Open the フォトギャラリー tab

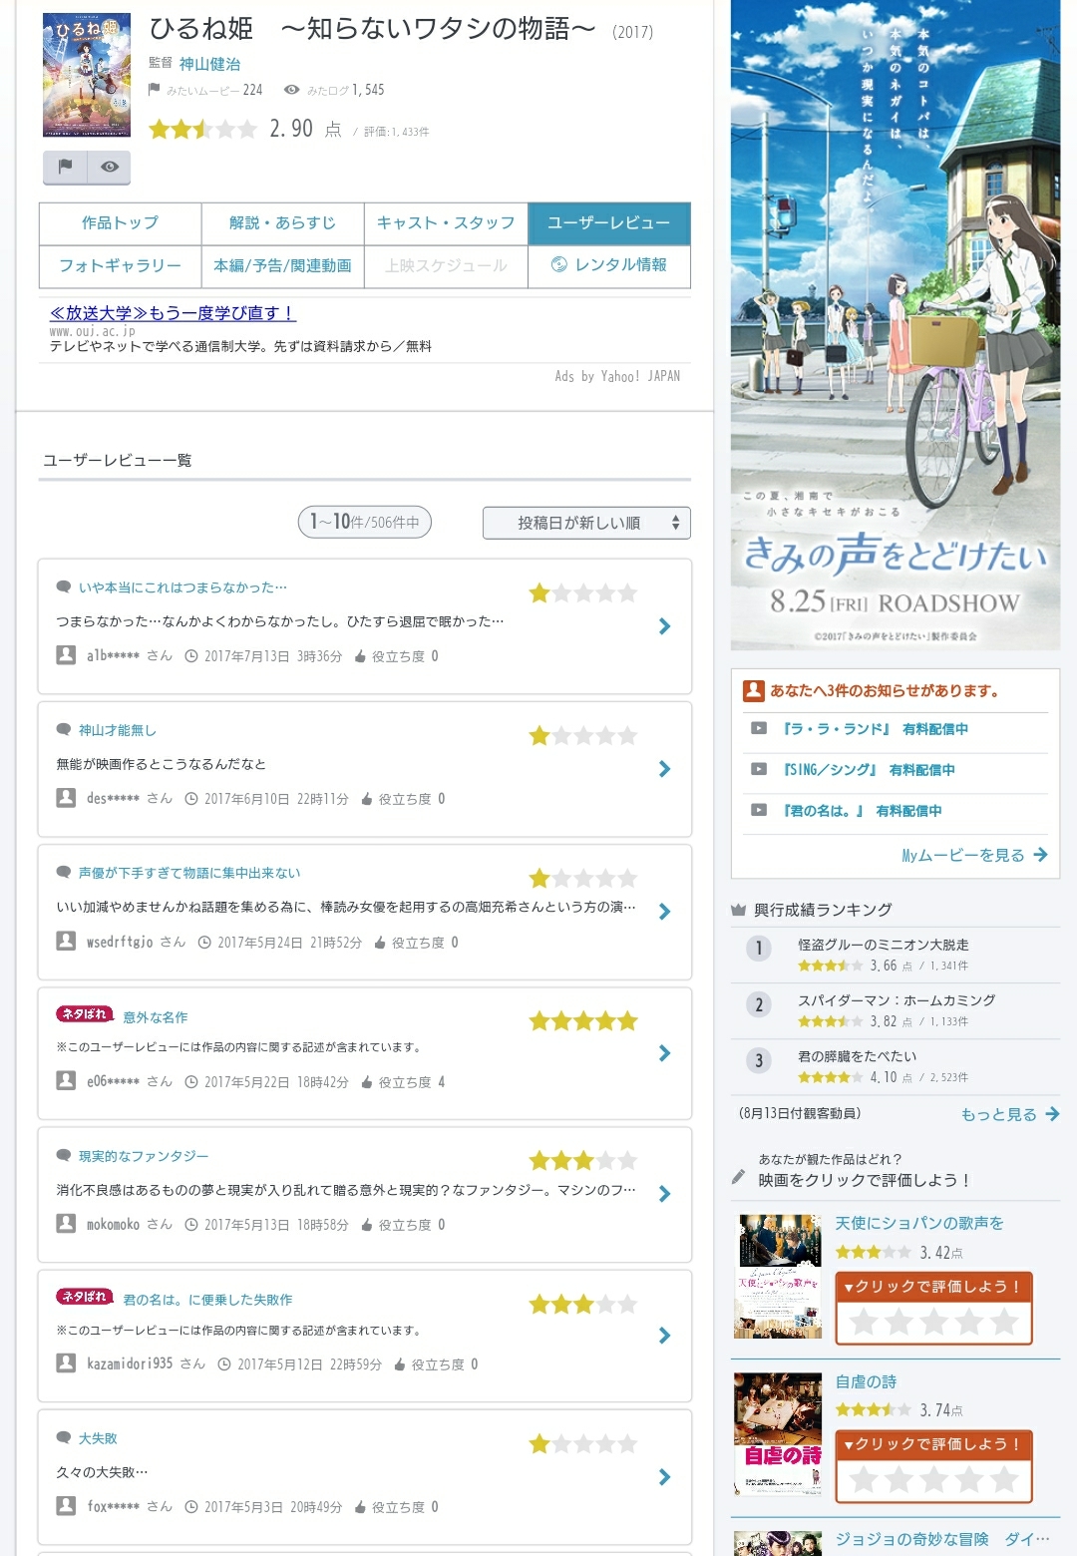[121, 266]
